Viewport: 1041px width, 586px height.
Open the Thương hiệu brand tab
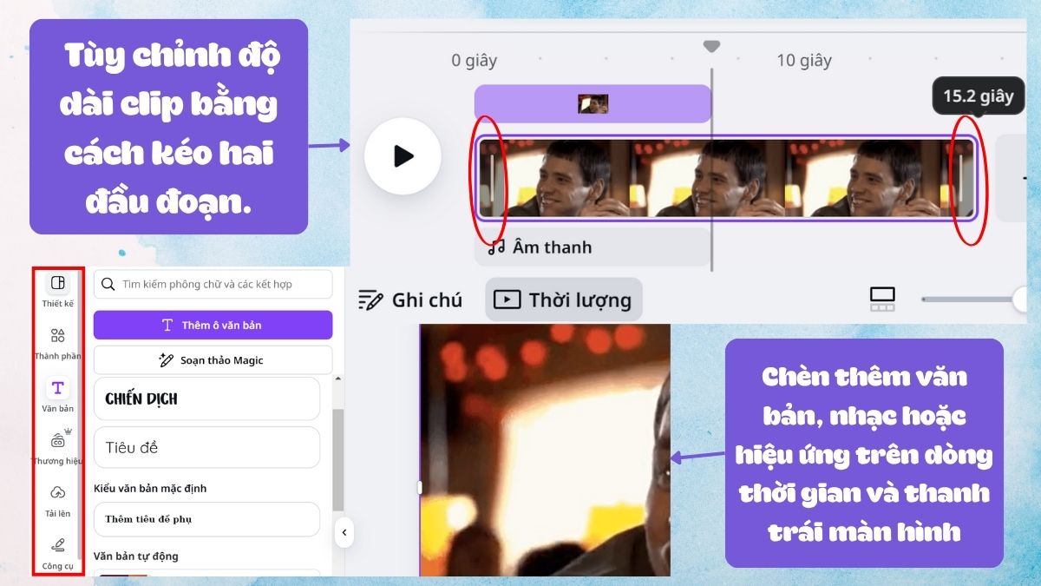point(58,448)
